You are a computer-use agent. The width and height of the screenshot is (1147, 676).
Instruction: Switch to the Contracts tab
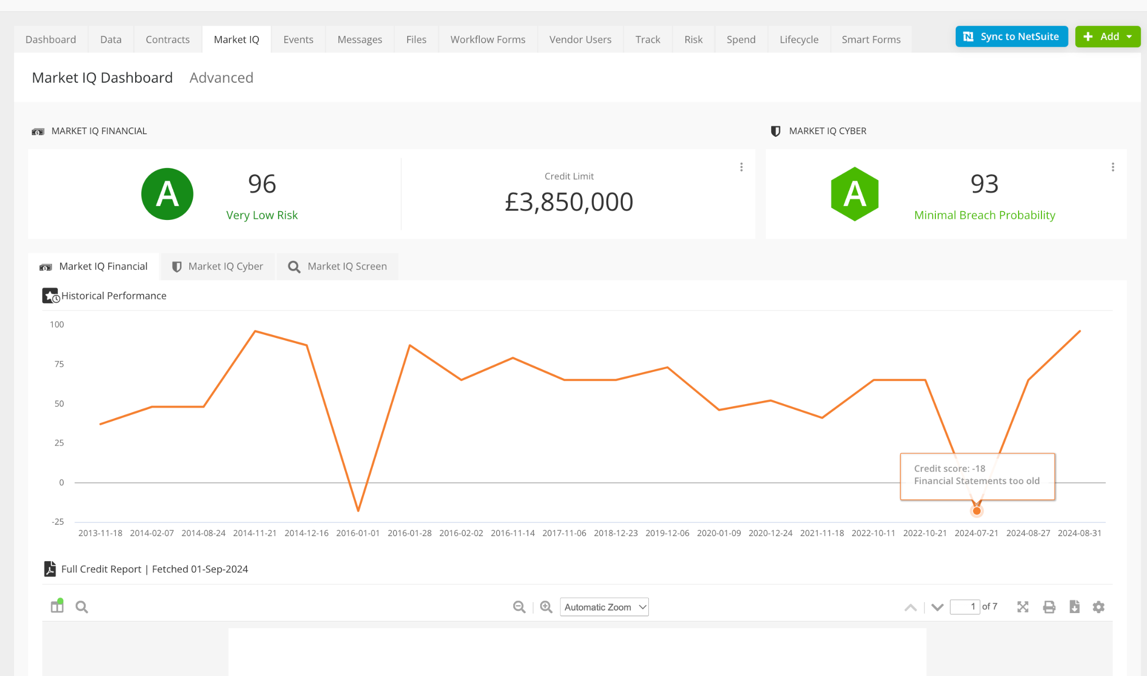click(167, 40)
